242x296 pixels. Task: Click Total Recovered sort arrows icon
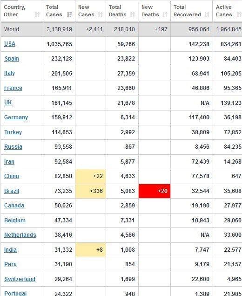pyautogui.click(x=207, y=14)
